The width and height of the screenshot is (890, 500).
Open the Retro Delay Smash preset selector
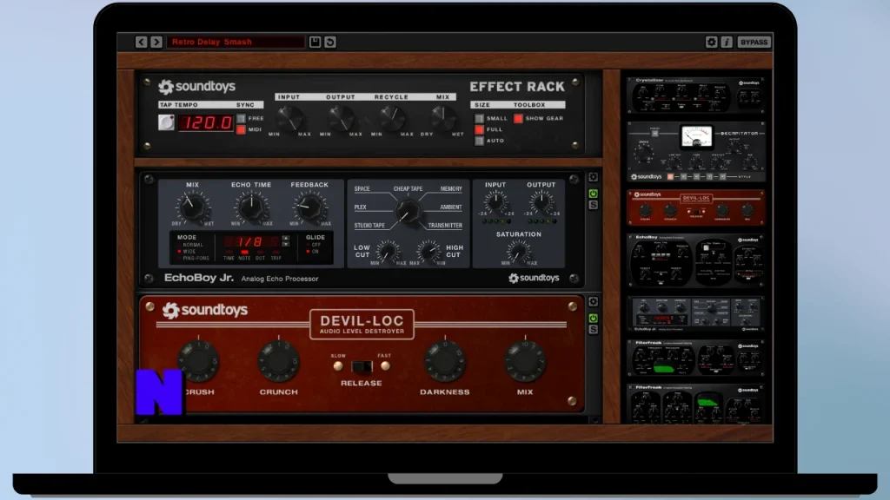236,42
